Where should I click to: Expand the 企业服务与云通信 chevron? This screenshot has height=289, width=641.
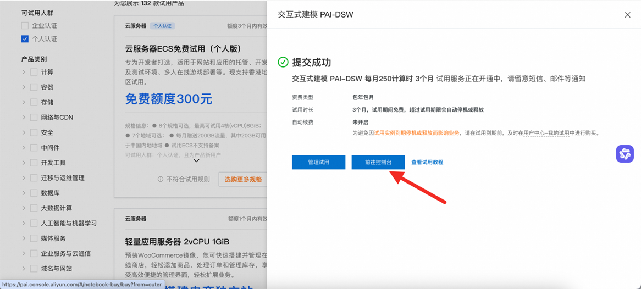pyautogui.click(x=24, y=253)
